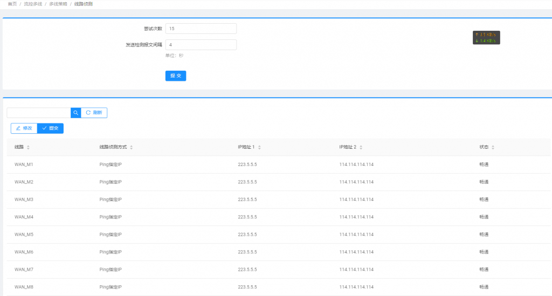Viewport: 552px width, 296px height.
Task: Click Ping指定IP in WAN_M1 row
Action: point(111,164)
